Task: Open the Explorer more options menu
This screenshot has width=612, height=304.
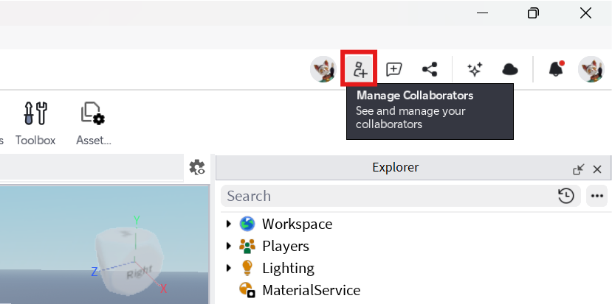Action: point(596,196)
